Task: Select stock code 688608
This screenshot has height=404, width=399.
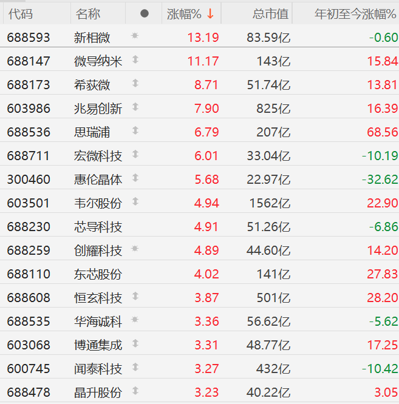Action: click(29, 298)
